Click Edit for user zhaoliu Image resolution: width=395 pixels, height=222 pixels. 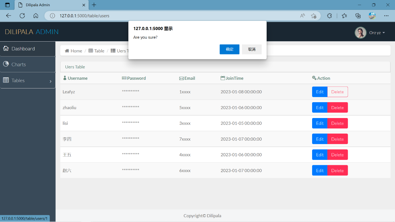coord(320,108)
